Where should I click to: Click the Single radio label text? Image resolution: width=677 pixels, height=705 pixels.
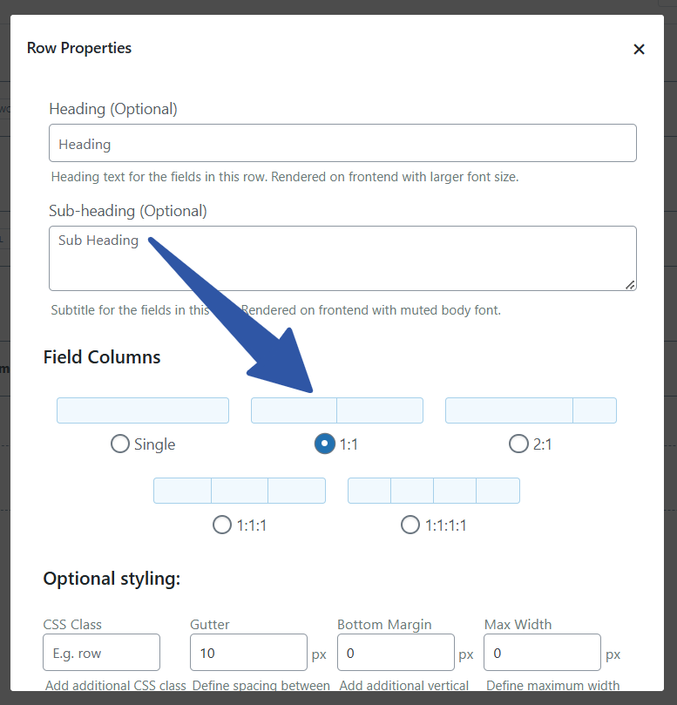[x=155, y=444]
